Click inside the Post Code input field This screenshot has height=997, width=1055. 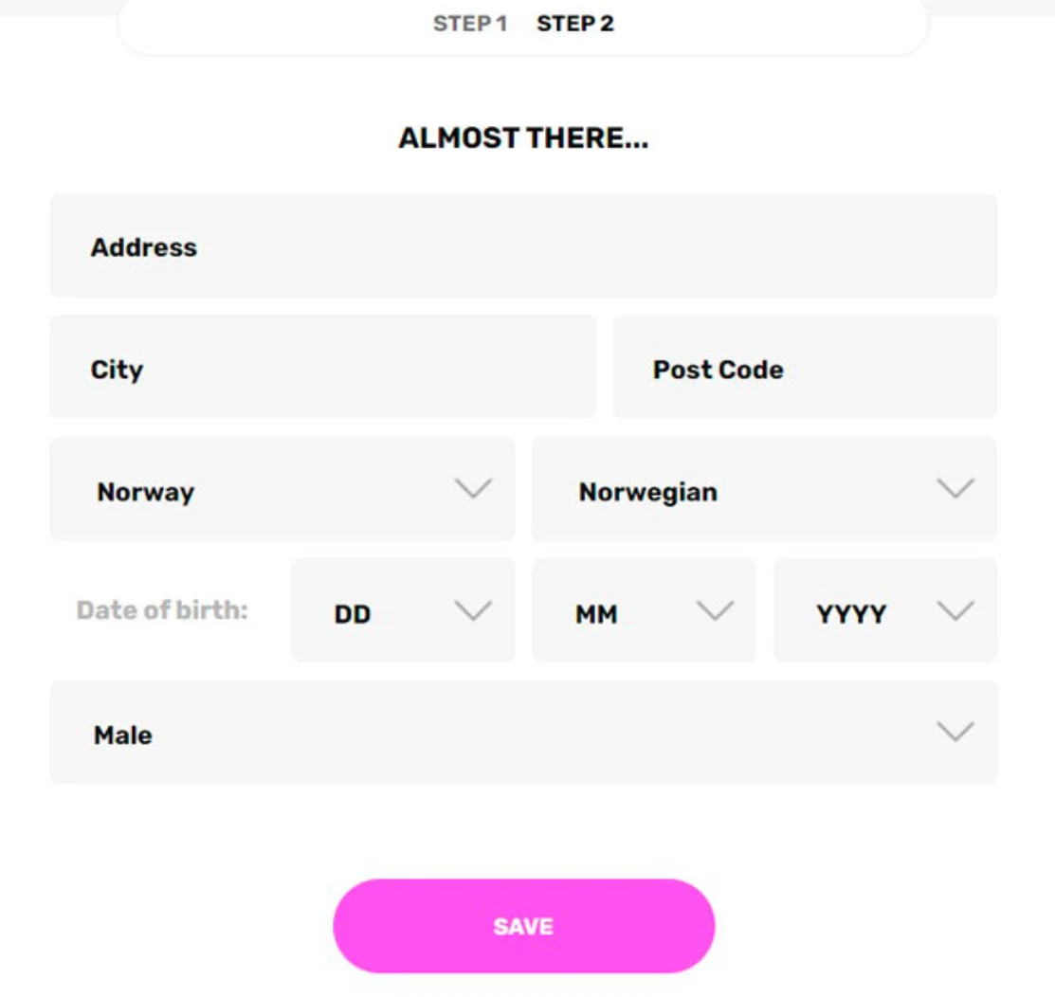coord(806,368)
